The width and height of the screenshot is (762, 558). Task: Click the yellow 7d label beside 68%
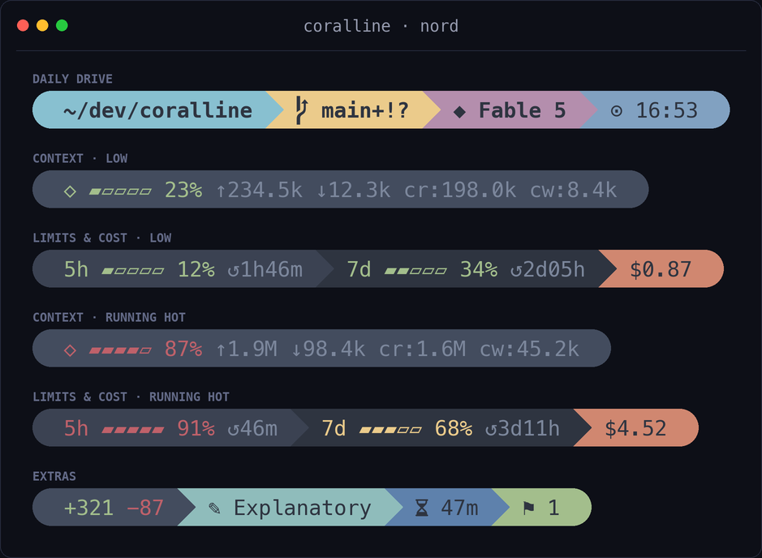(x=334, y=428)
